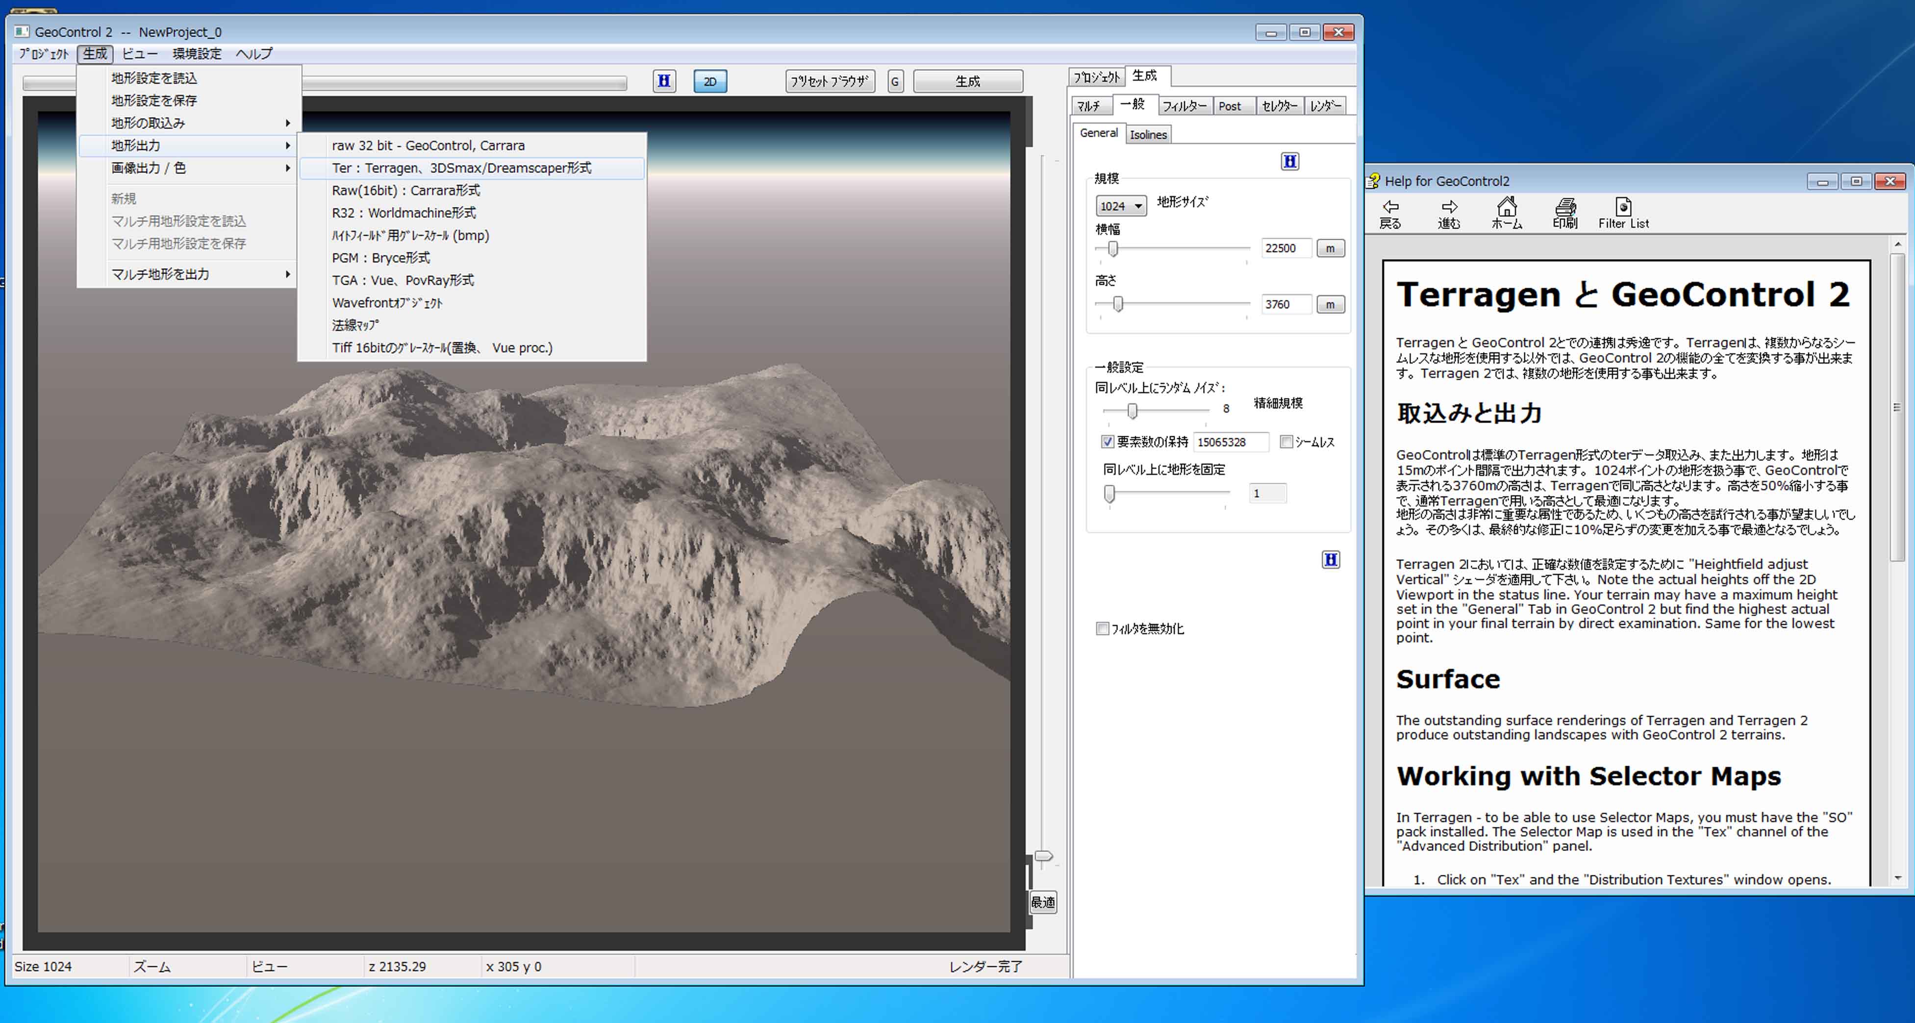Click the Back arrow icon in Help
Image resolution: width=1915 pixels, height=1023 pixels.
[x=1390, y=206]
